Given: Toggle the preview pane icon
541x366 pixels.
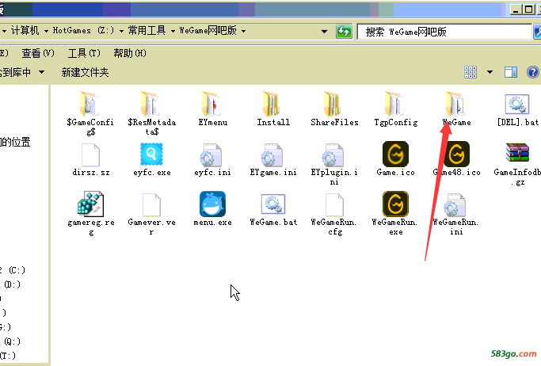Looking at the screenshot, I should [x=511, y=72].
